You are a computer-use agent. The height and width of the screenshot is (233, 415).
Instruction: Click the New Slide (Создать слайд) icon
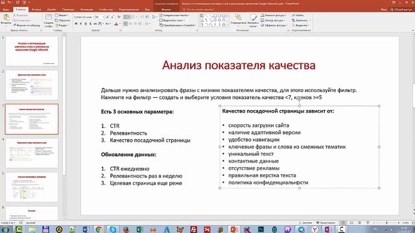[x=49, y=17]
